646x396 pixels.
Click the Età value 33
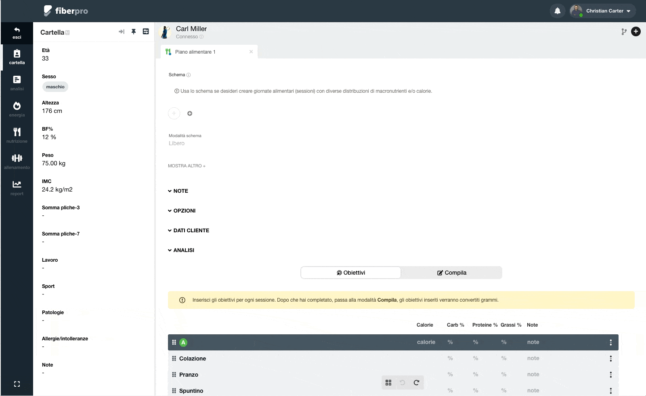pyautogui.click(x=45, y=58)
